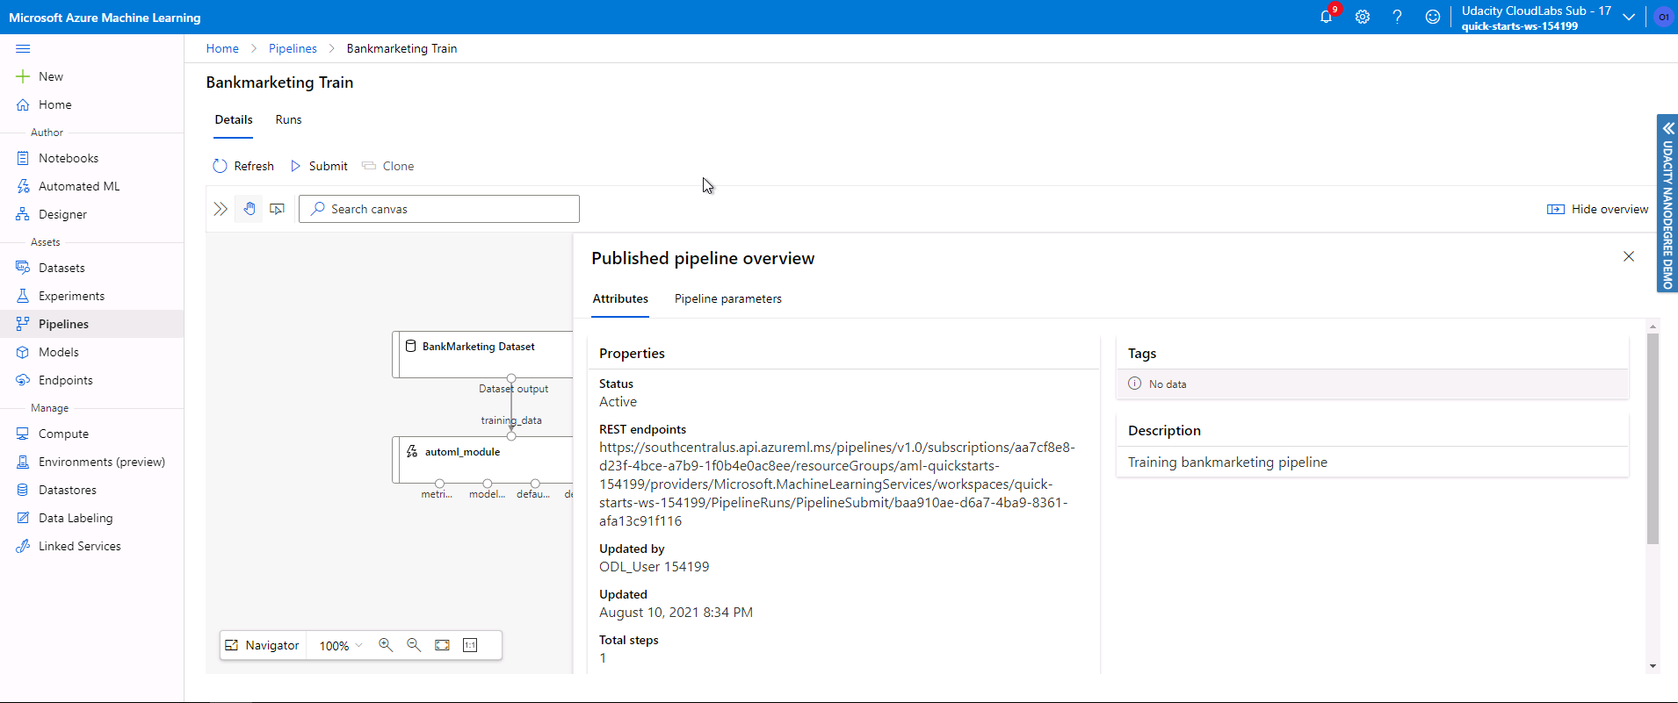Switch to the Details tab
This screenshot has height=703, width=1678.
point(234,120)
